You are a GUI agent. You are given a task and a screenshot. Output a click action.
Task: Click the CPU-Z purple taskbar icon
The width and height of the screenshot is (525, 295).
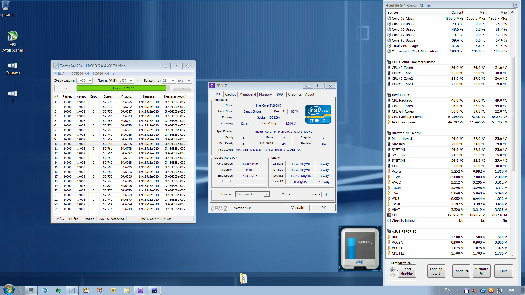click(x=141, y=290)
